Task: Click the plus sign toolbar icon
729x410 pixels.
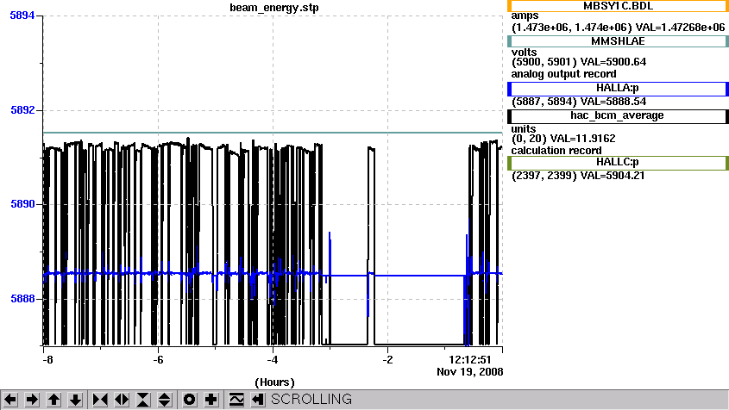Action: [211, 400]
